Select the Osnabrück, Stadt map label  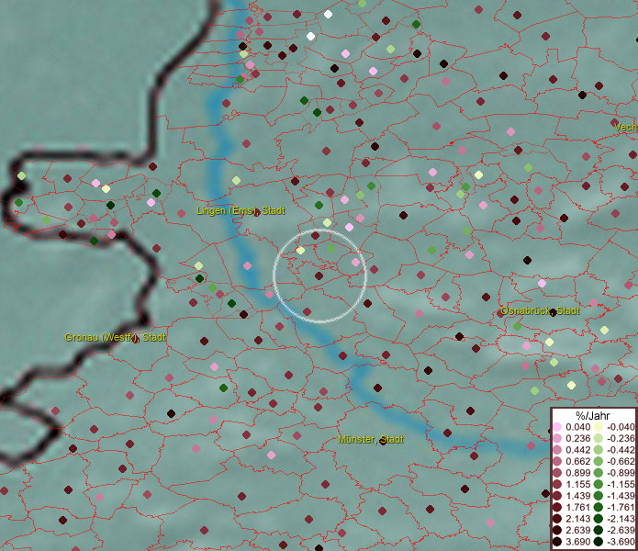click(541, 311)
